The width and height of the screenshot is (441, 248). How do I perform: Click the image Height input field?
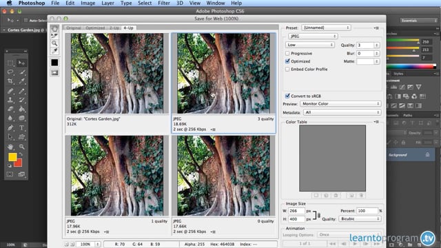pos(296,219)
